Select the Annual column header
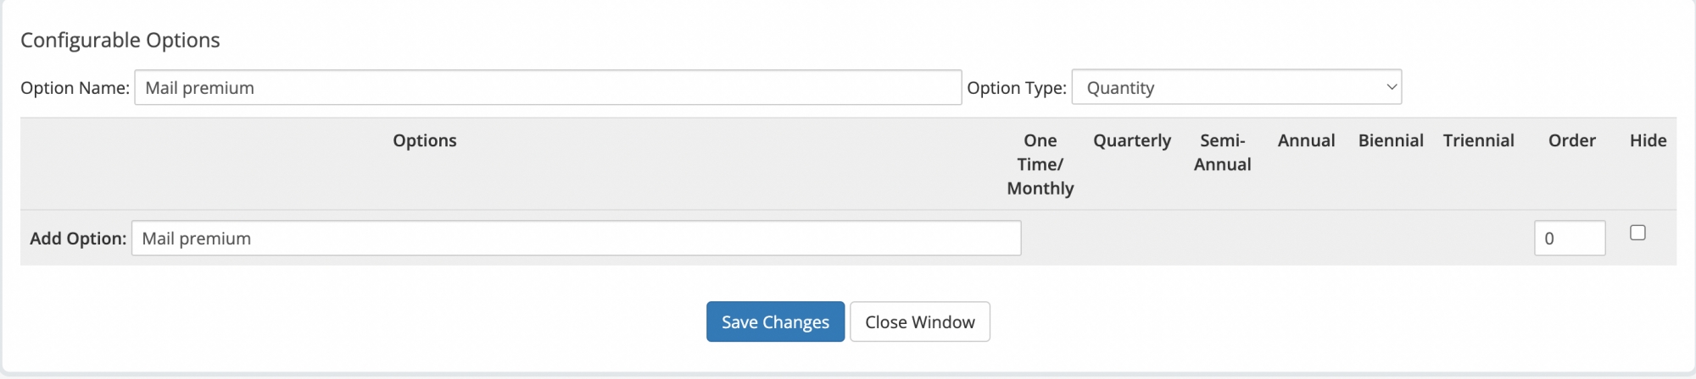The image size is (1696, 379). pyautogui.click(x=1306, y=140)
